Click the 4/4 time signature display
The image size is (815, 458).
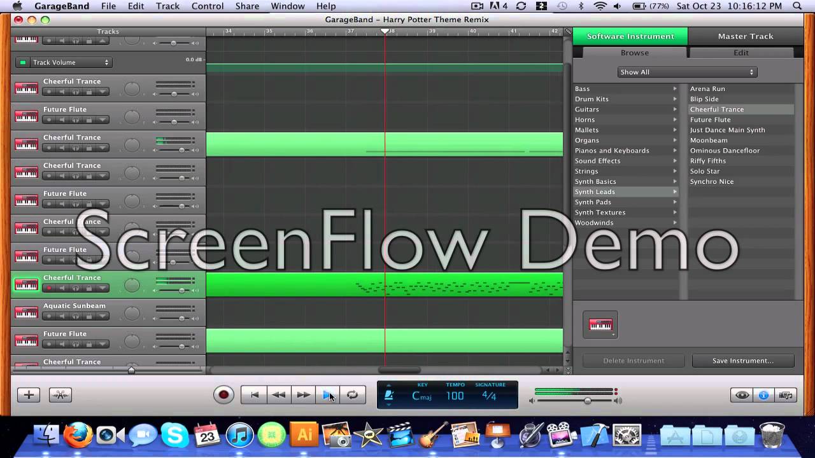tap(489, 396)
